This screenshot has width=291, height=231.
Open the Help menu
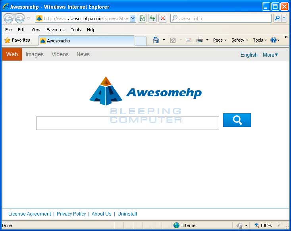(x=91, y=30)
